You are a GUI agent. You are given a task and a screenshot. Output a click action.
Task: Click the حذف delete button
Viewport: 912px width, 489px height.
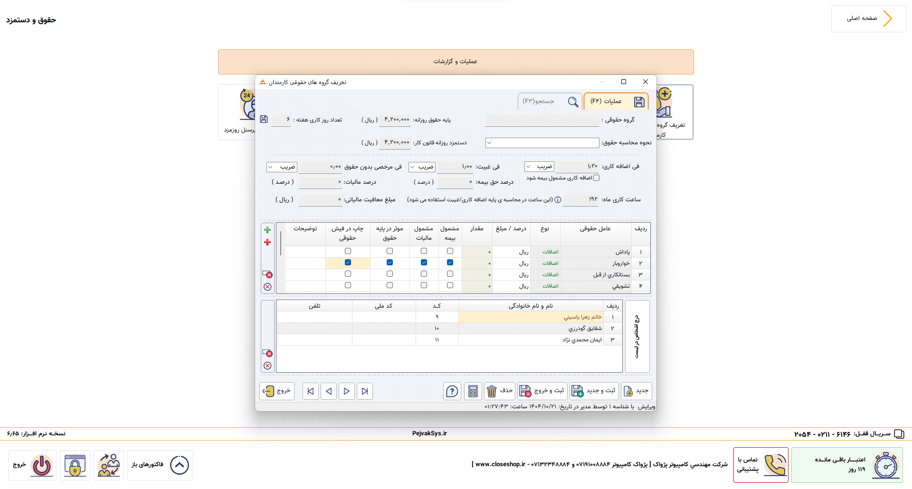[x=500, y=391]
